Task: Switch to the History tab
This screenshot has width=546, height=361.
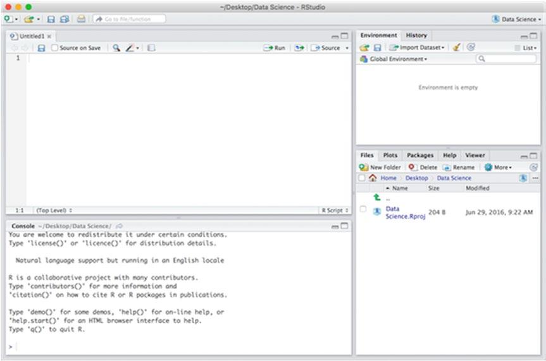Action: [416, 35]
